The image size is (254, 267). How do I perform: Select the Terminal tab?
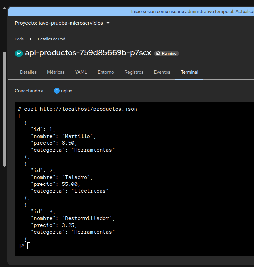[189, 72]
